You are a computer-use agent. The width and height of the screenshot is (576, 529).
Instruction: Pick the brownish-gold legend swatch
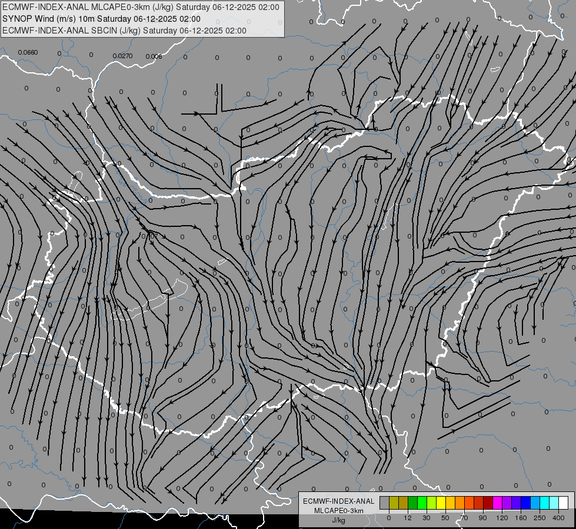(404, 503)
